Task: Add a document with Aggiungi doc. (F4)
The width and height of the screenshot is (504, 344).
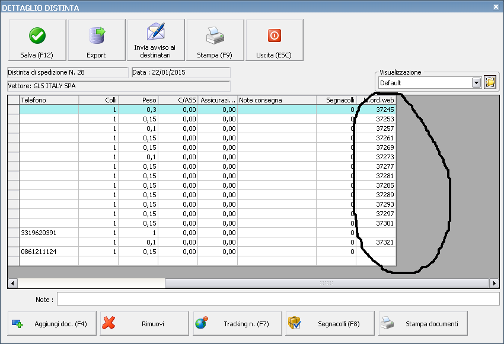Action: point(52,324)
